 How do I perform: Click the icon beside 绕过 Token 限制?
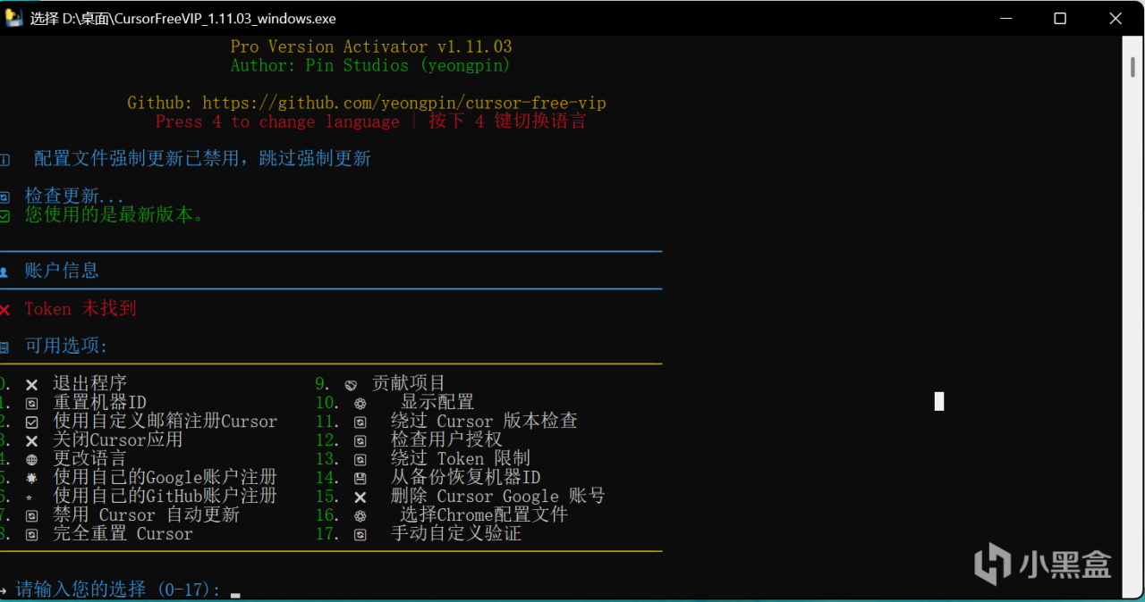[360, 460]
